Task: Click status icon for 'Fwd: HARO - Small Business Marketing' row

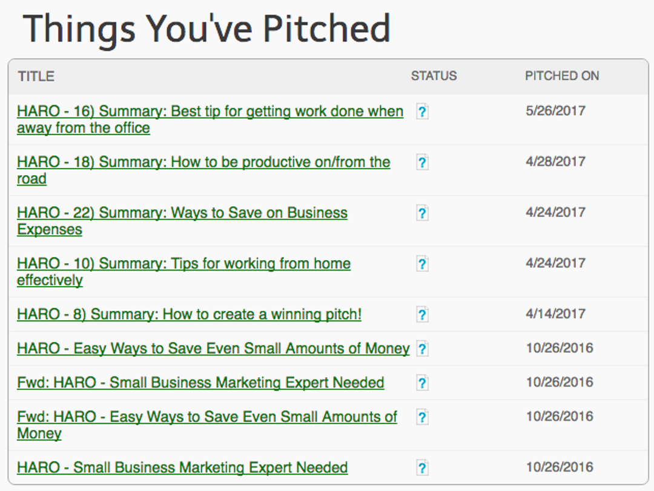Action: (422, 383)
